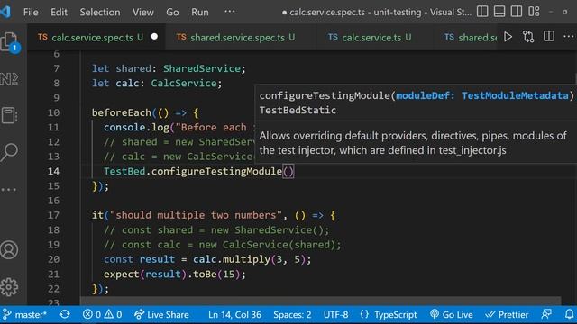The height and width of the screenshot is (324, 577).
Task: Click Ln 14, Col 36 to go to line
Action: [x=234, y=314]
